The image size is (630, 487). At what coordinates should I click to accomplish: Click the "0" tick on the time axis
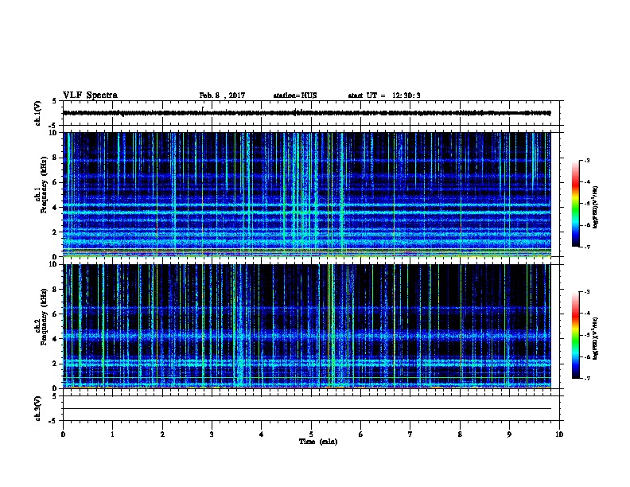coord(63,434)
